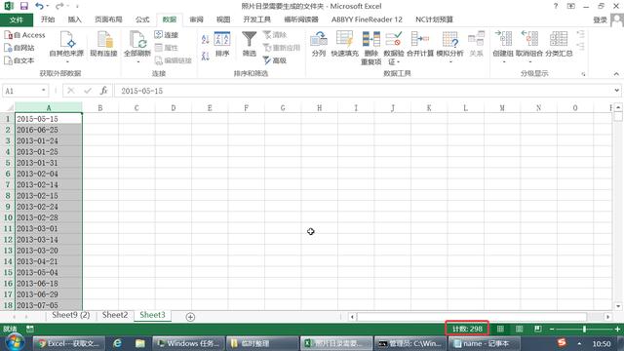Image resolution: width=624 pixels, height=351 pixels.
Task: Import data from Access
Action: click(24, 35)
